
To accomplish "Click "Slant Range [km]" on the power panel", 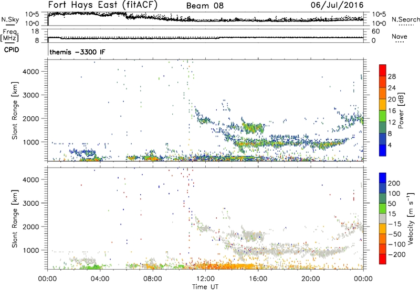I will click(x=15, y=110).
